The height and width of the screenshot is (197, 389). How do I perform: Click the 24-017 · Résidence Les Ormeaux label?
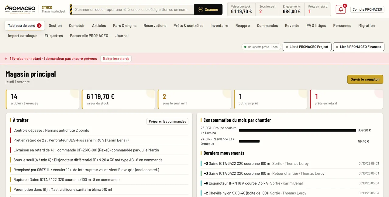(x=217, y=141)
